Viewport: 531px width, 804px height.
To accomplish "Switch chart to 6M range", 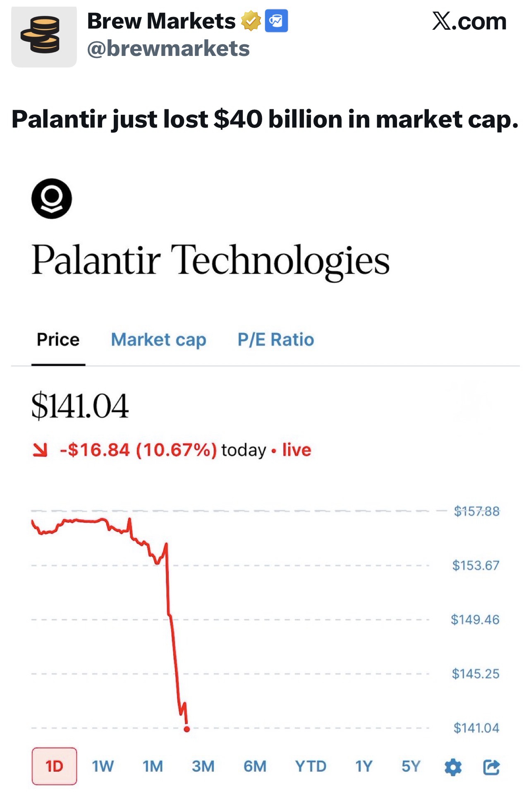I will pyautogui.click(x=255, y=766).
